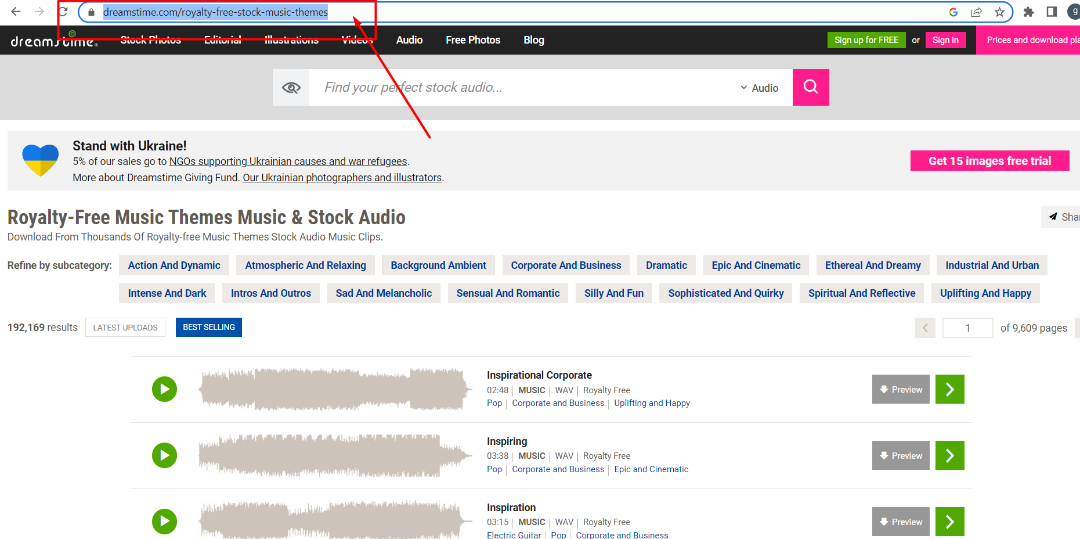The image size is (1080, 539).
Task: Filter by Action And Dynamic subcategory
Action: [174, 265]
